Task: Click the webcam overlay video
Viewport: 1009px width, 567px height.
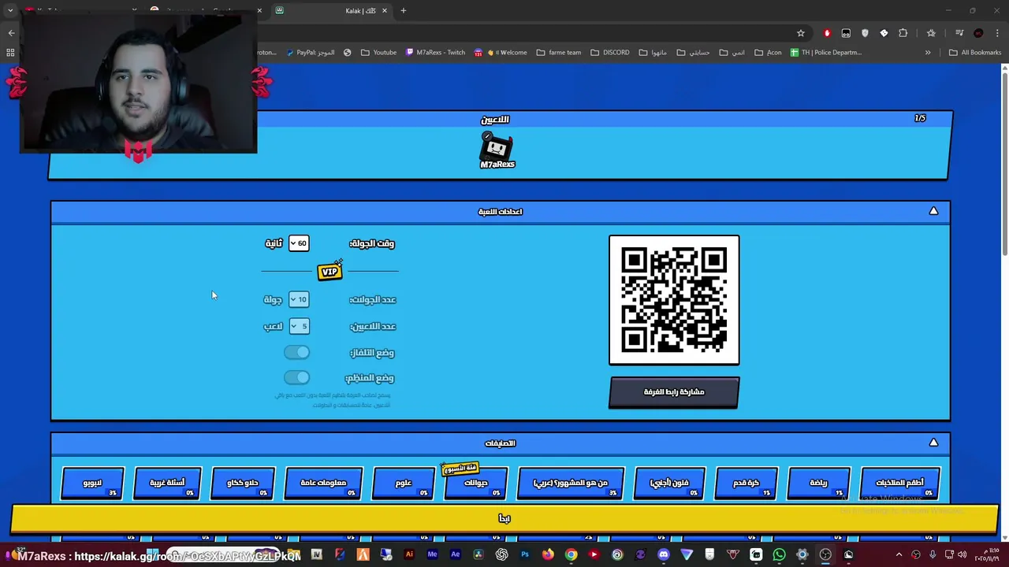Action: click(138, 83)
